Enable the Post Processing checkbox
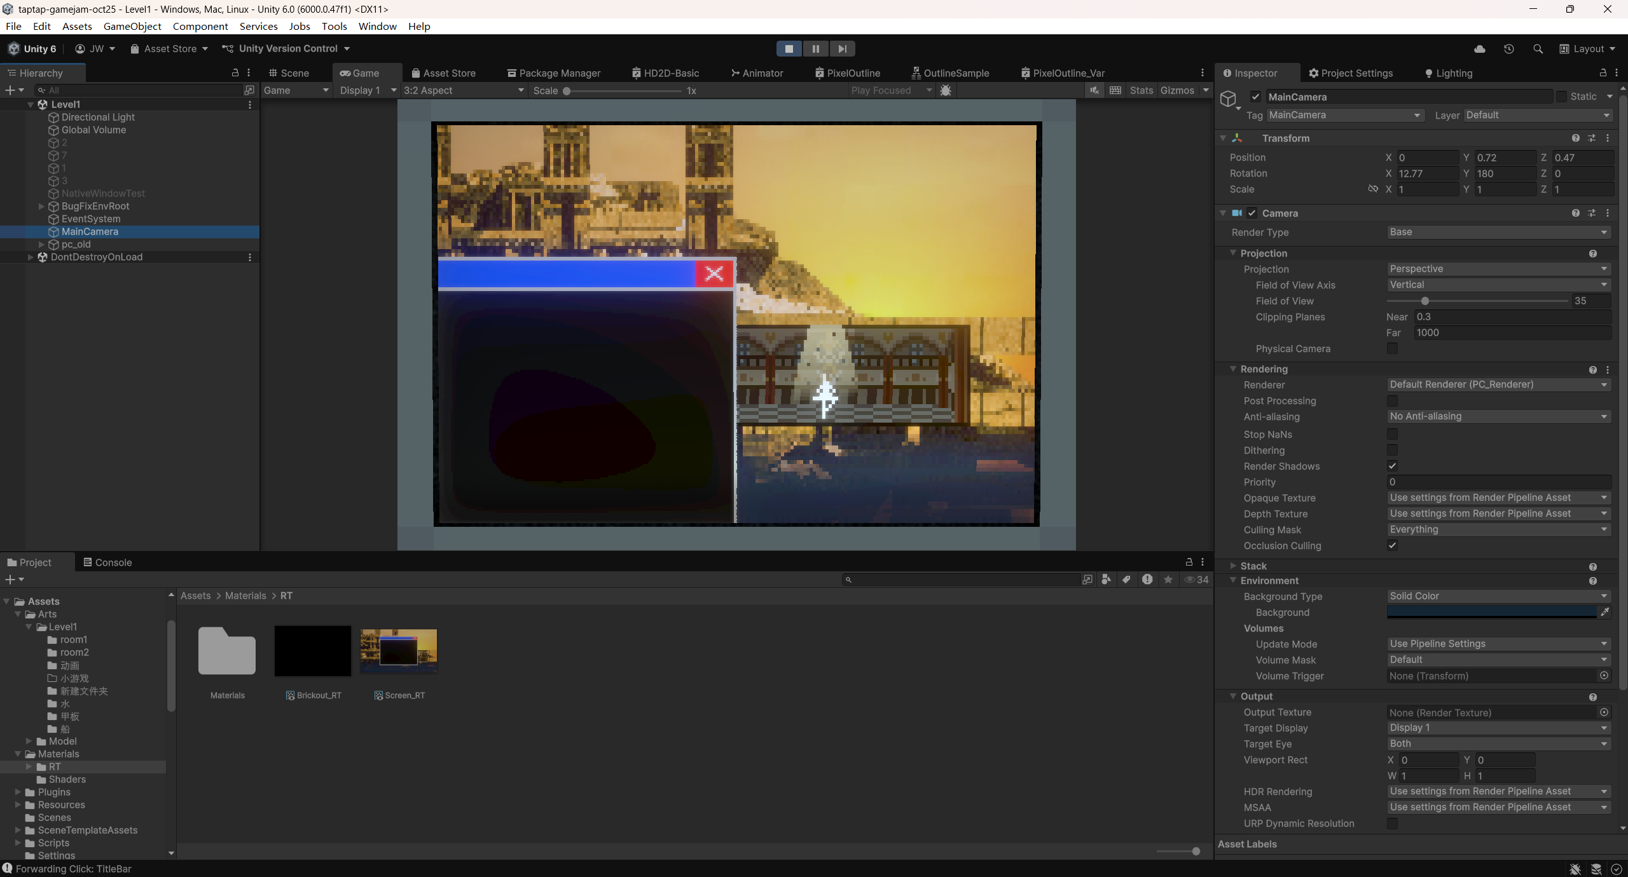This screenshot has height=877, width=1628. [1392, 401]
